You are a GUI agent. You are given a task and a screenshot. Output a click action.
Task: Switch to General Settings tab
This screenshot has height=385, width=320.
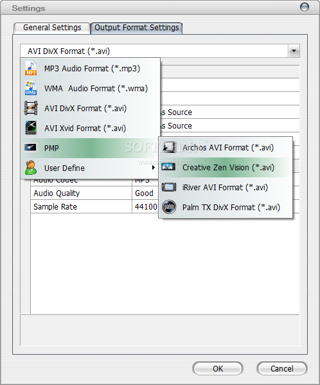[52, 28]
